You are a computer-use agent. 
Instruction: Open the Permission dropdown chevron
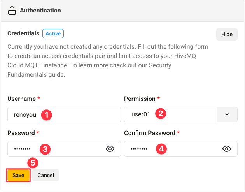(227, 114)
